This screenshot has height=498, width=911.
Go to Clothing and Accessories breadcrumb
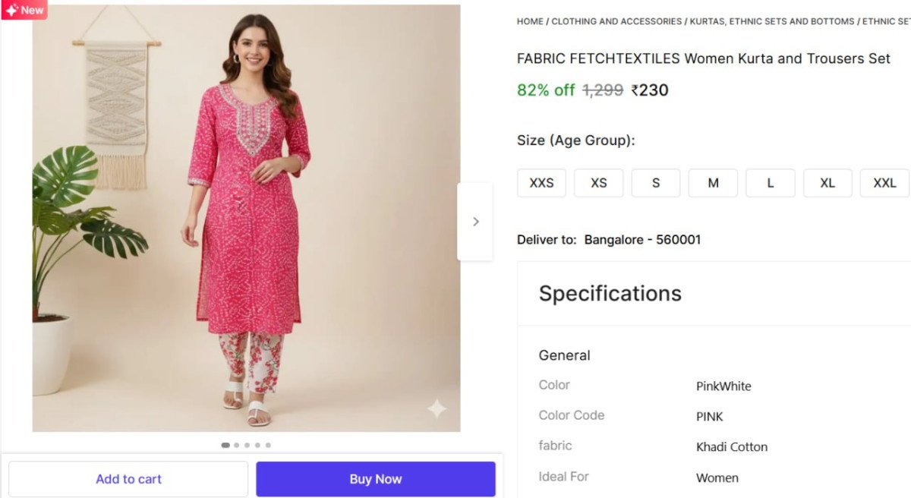click(x=616, y=21)
